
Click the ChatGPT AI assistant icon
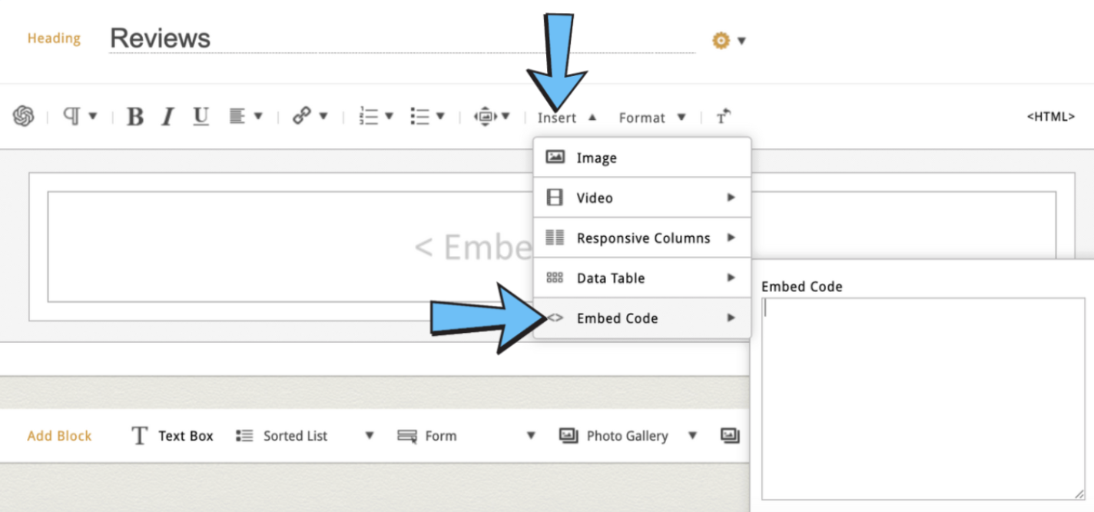point(24,117)
